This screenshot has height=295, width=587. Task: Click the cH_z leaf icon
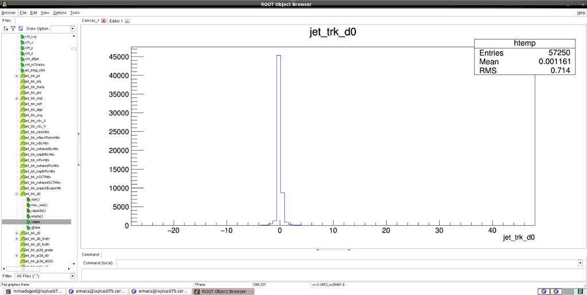click(22, 53)
